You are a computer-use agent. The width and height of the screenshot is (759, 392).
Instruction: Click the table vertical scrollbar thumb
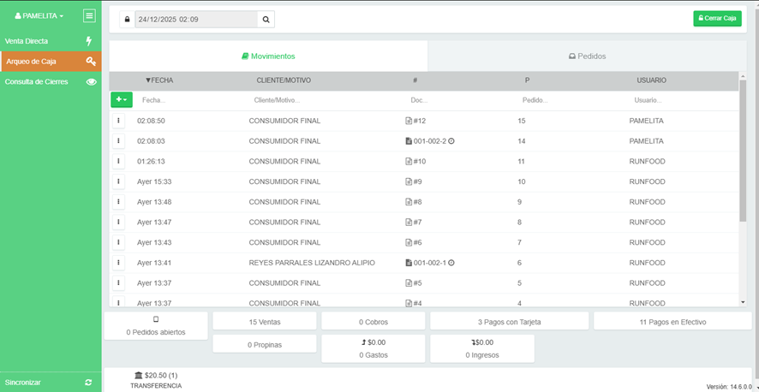pyautogui.click(x=743, y=151)
